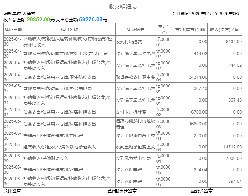The width and height of the screenshot is (248, 196).
Task: Click the 收支明细表 report title
Action: click(123, 7)
